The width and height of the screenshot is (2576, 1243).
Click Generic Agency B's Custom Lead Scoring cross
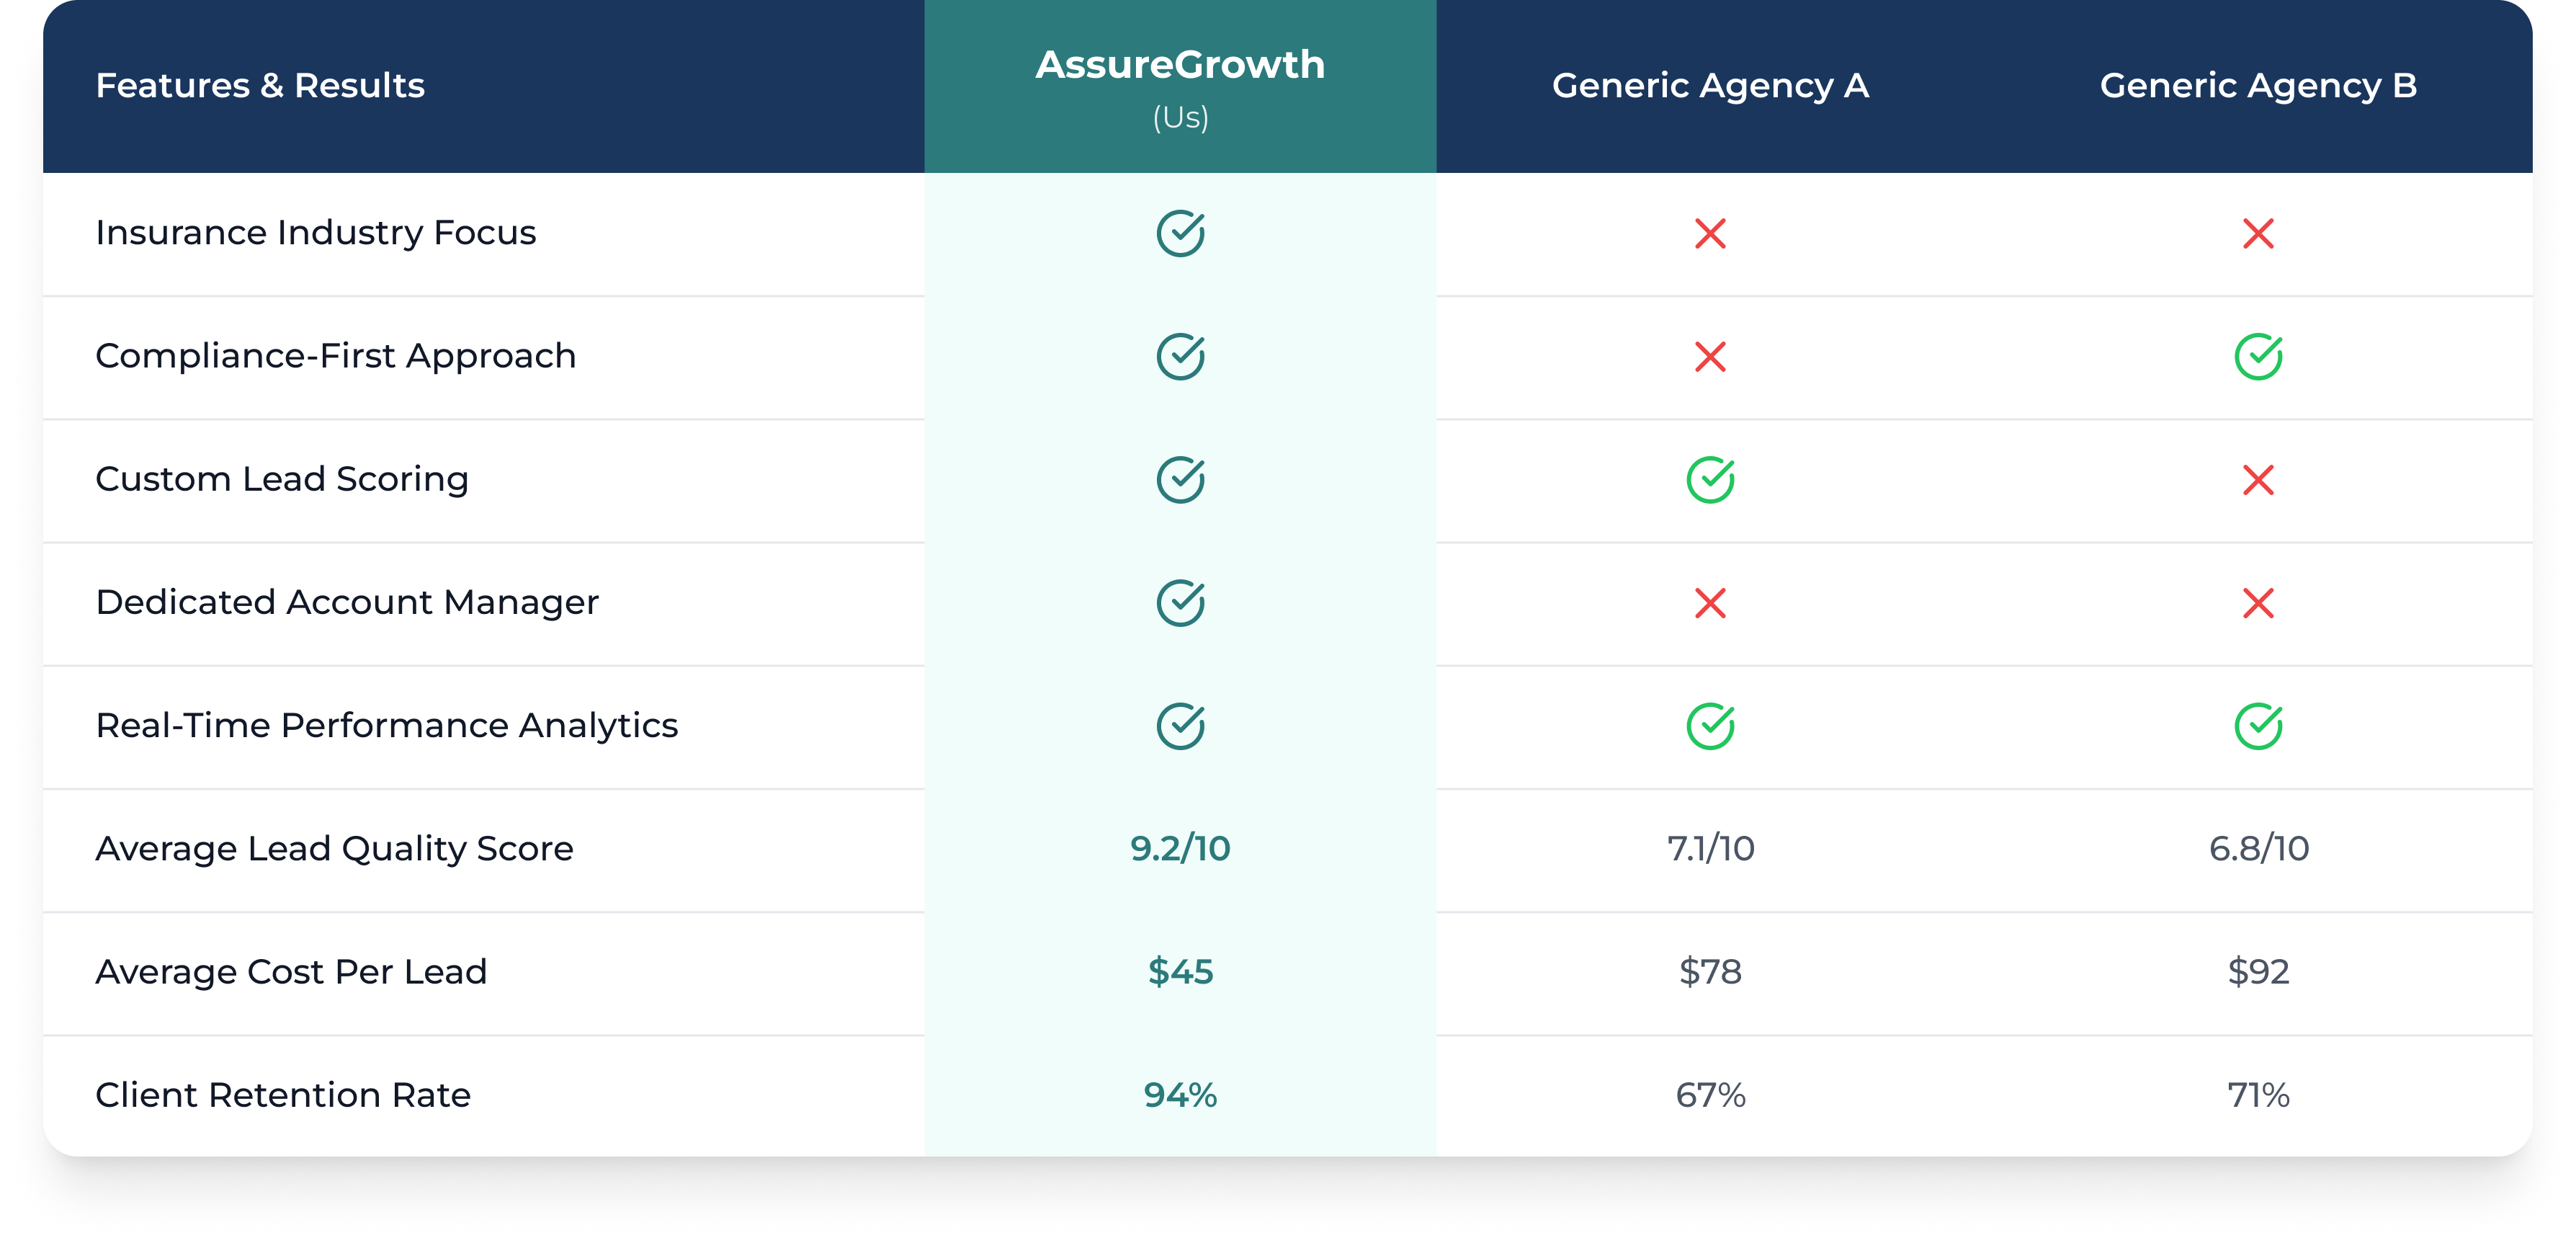pyautogui.click(x=2258, y=480)
